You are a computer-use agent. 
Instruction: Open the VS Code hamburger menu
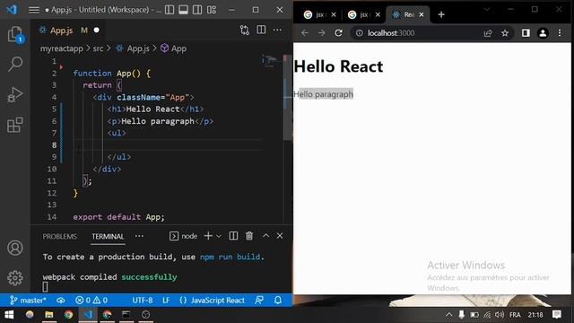coord(34,10)
